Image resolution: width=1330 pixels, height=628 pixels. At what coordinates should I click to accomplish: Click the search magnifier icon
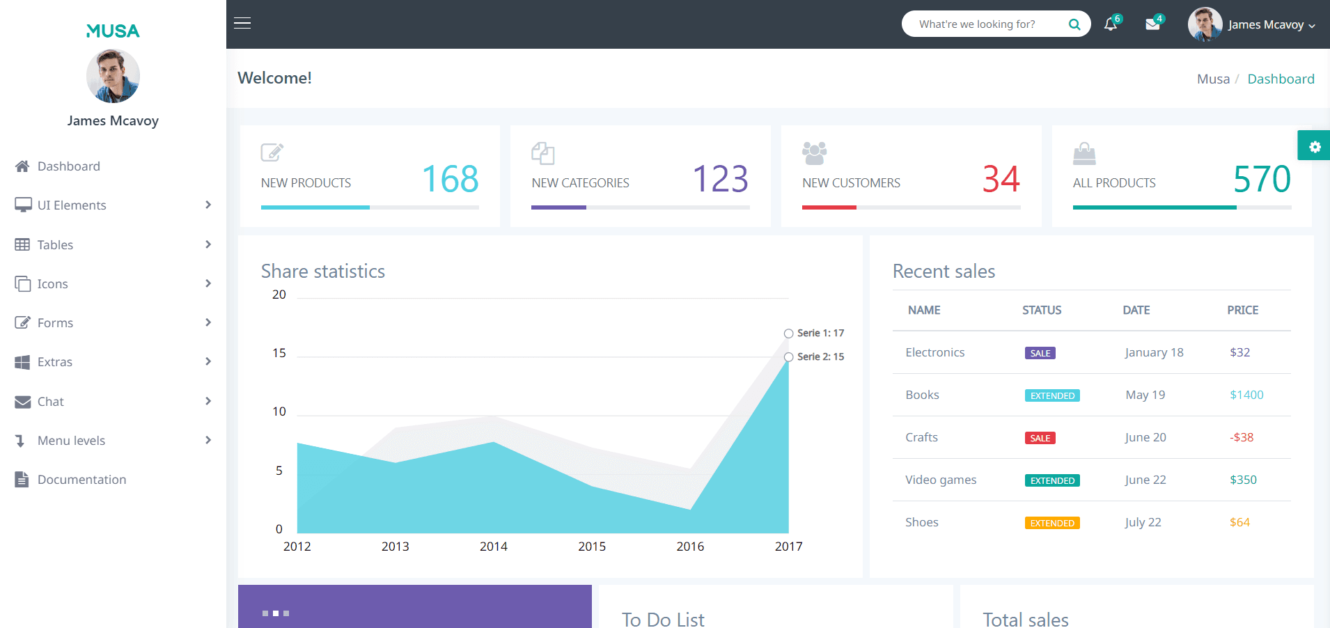coord(1074,24)
